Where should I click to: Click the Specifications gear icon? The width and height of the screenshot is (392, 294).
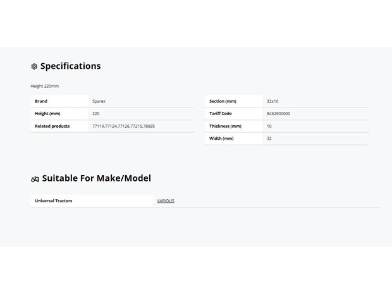pos(34,66)
